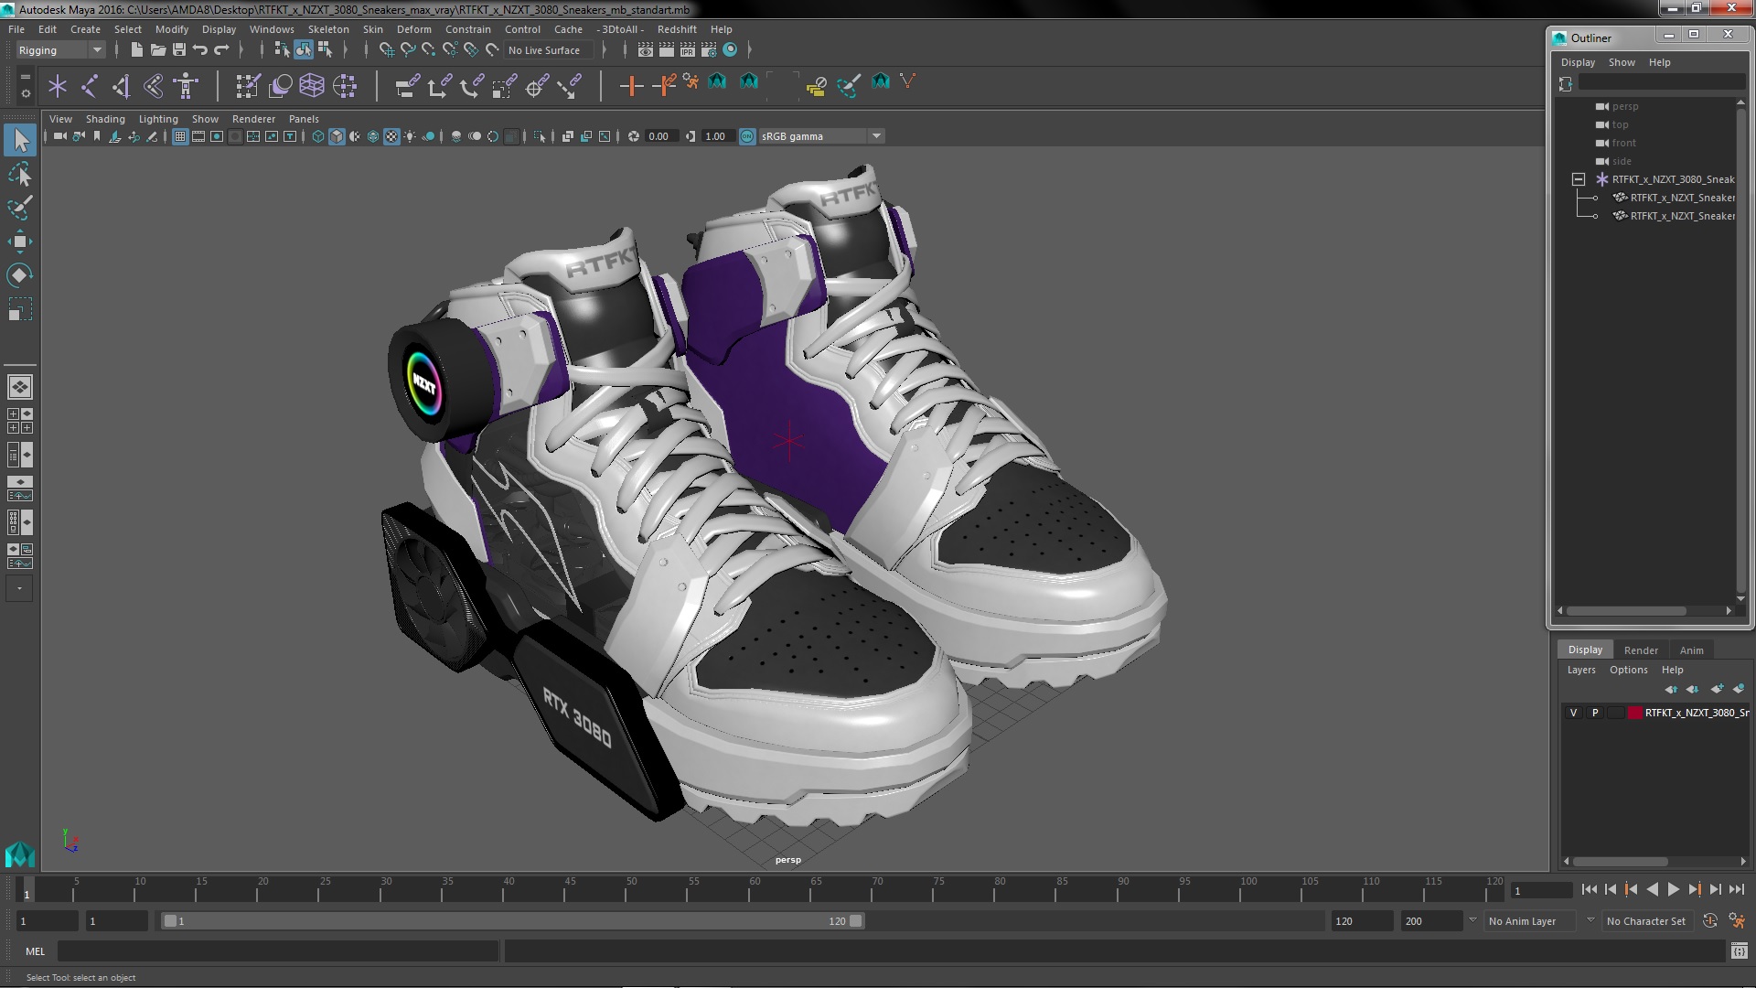This screenshot has height=988, width=1756.
Task: Click the IK Handle shelf icon
Action: point(122,86)
